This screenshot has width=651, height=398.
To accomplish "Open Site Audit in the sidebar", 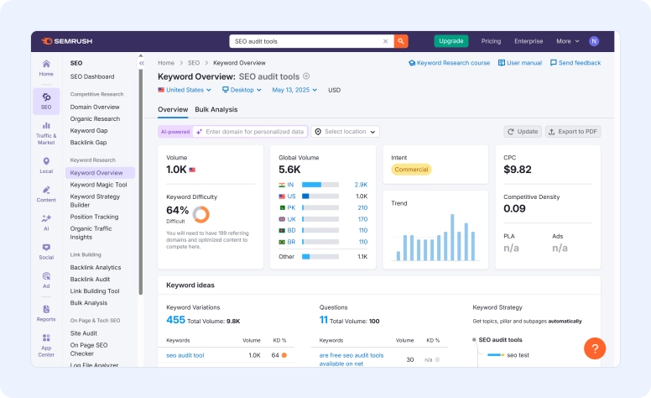I will (83, 333).
